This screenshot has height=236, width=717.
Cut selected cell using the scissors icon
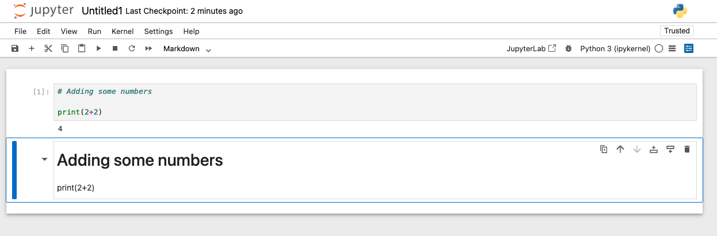point(48,49)
